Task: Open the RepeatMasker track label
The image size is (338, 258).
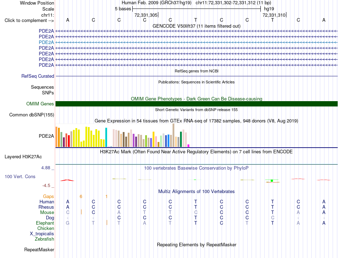Action: click(x=39, y=249)
